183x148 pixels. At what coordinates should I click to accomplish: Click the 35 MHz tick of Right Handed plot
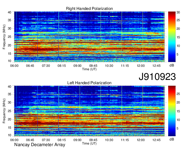tap(9, 20)
